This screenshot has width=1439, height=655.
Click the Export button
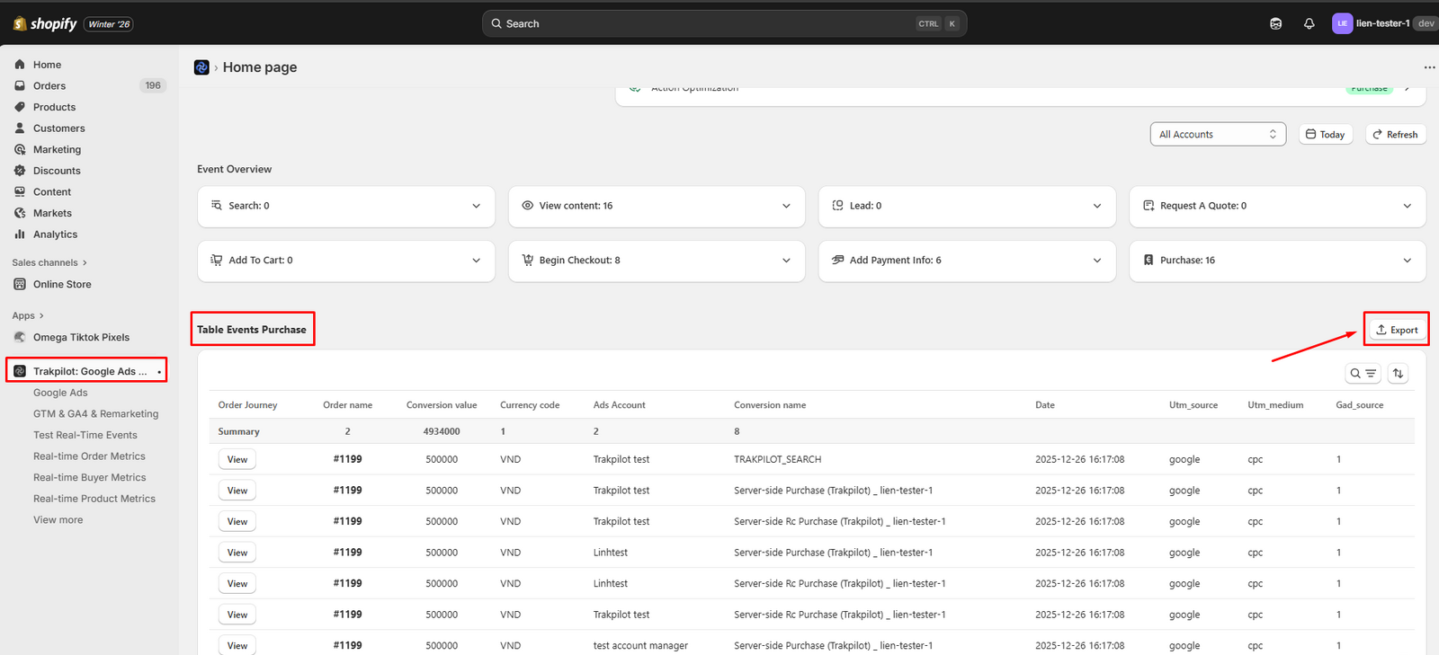click(1397, 330)
